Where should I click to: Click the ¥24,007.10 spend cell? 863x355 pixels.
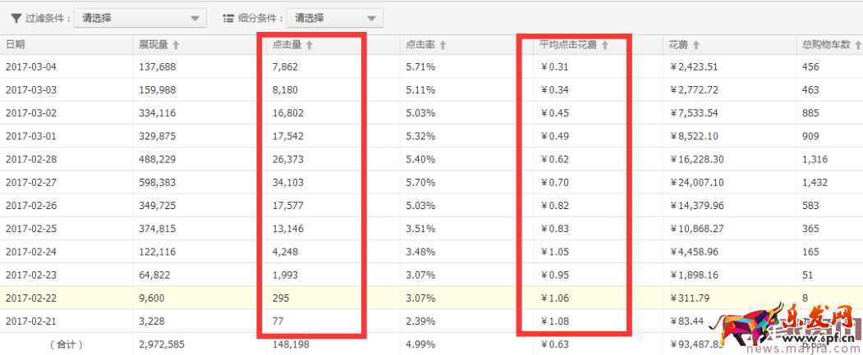coord(696,182)
